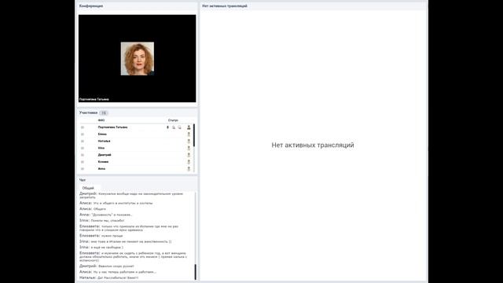Click the ФИО column header
Image resolution: width=503 pixels, height=283 pixels.
coord(101,120)
